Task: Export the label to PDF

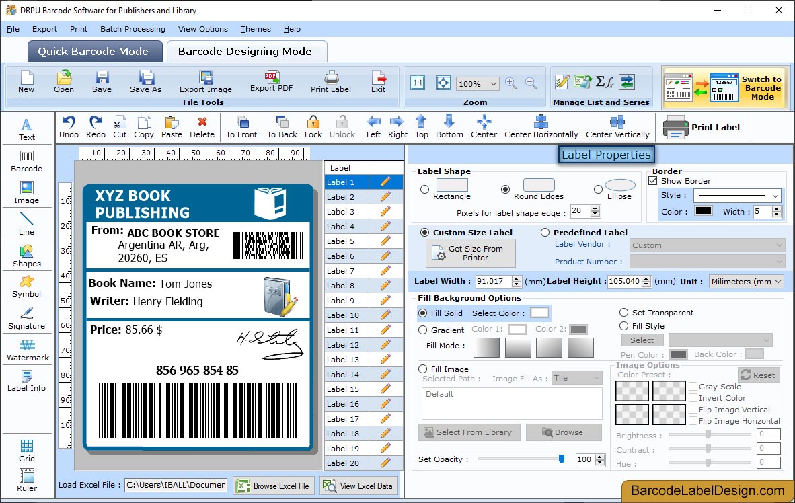Action: click(x=272, y=81)
